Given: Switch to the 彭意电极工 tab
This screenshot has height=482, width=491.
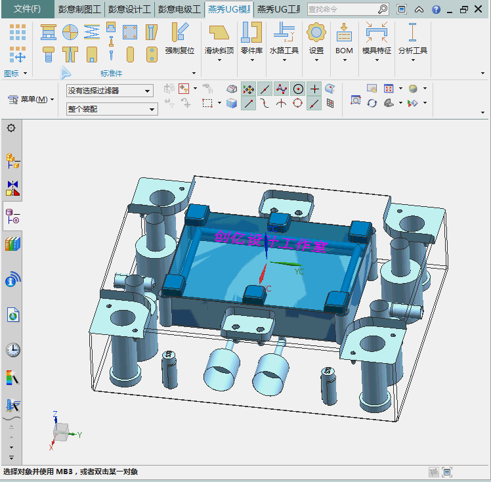Looking at the screenshot, I should [x=179, y=9].
